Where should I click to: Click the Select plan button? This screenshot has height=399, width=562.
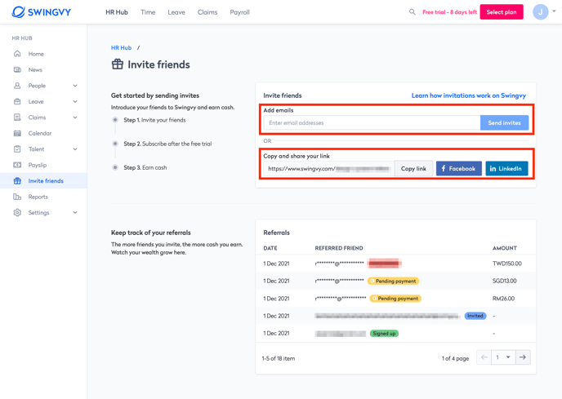click(x=502, y=11)
